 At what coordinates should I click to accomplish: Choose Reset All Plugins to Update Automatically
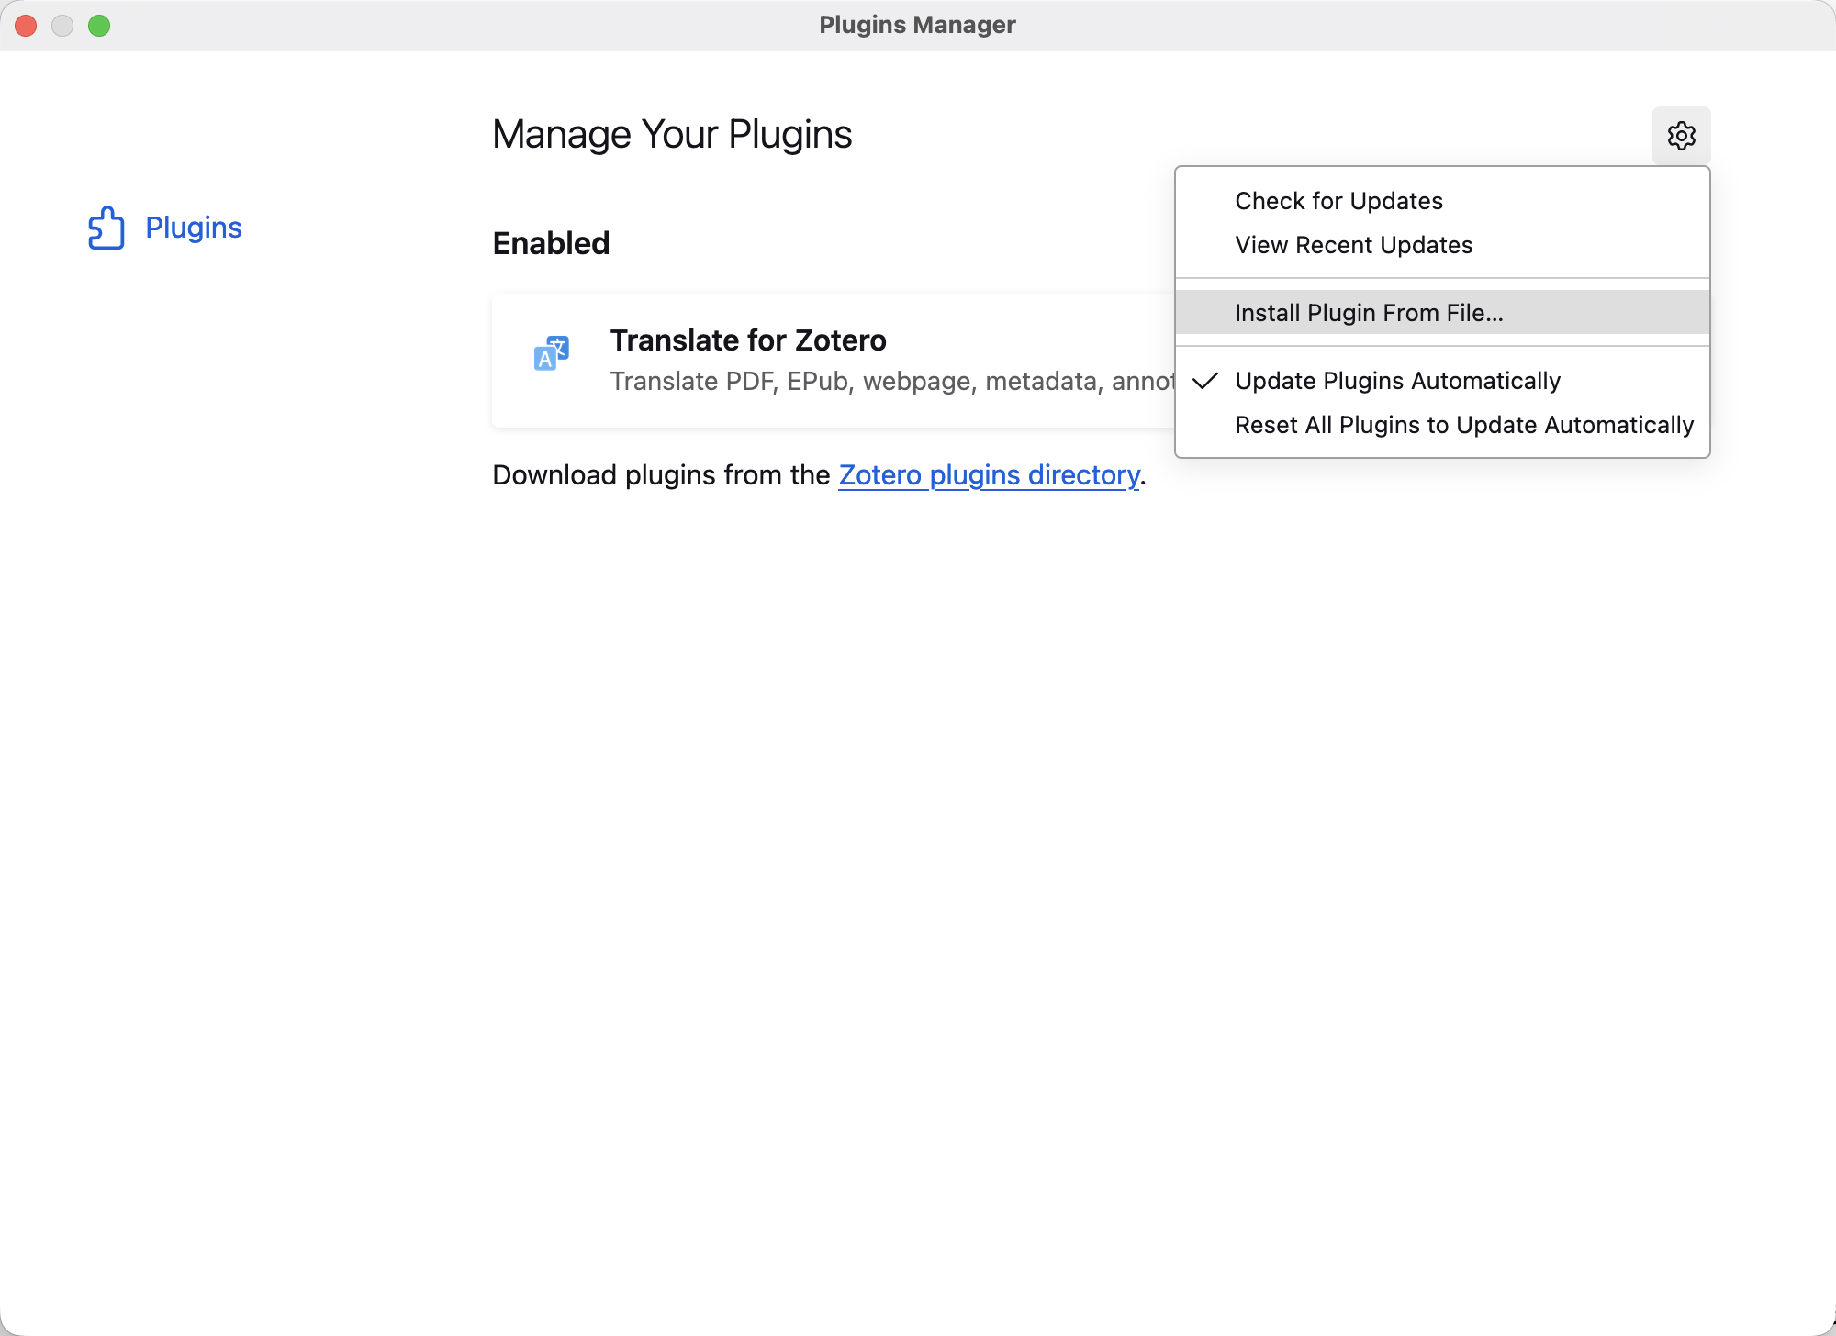point(1442,425)
